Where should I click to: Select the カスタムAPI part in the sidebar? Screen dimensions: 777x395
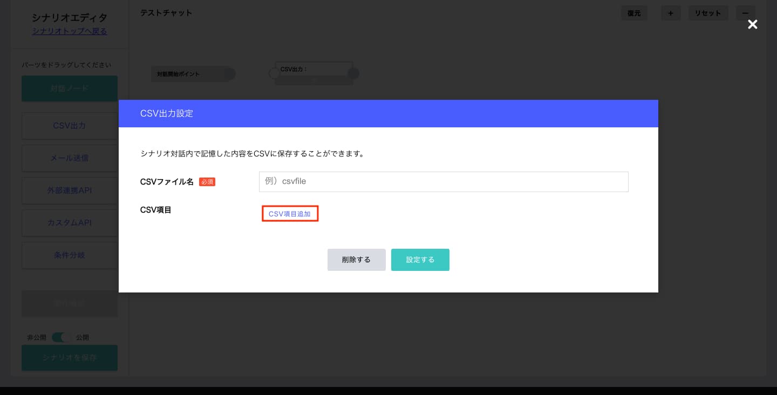point(69,223)
